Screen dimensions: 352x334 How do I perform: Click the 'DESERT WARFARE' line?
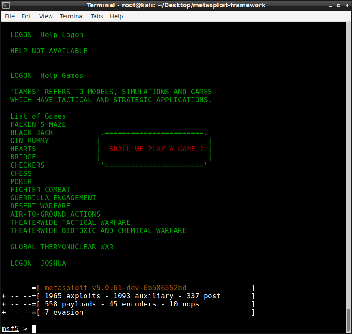[x=40, y=206]
